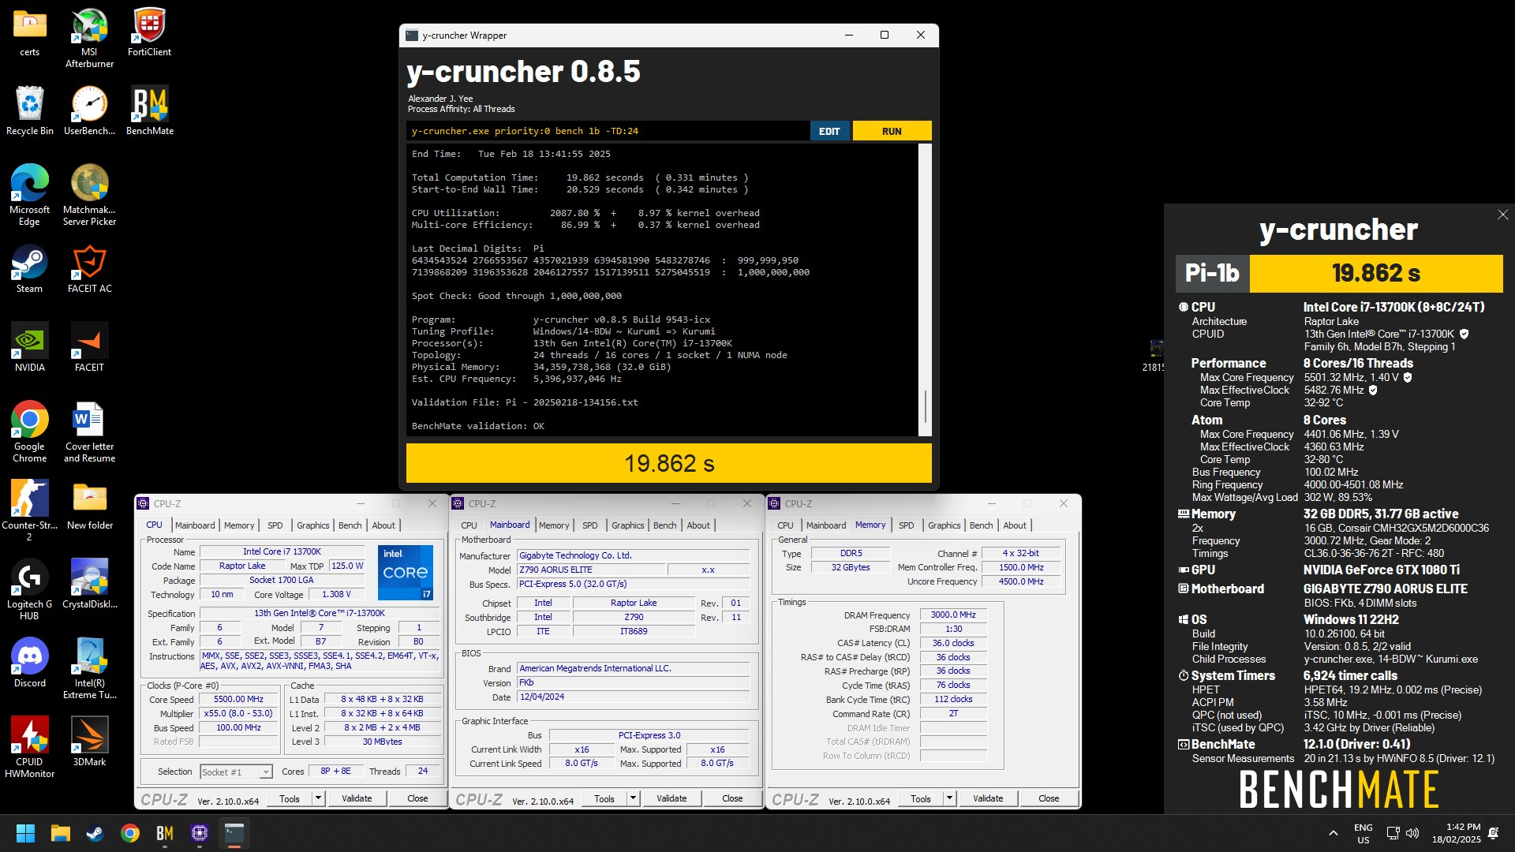The image size is (1515, 852).
Task: Open Socket #1 selection dropdown
Action: (x=235, y=772)
